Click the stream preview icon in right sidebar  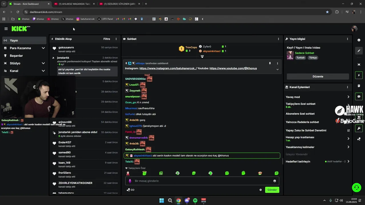click(x=359, y=65)
